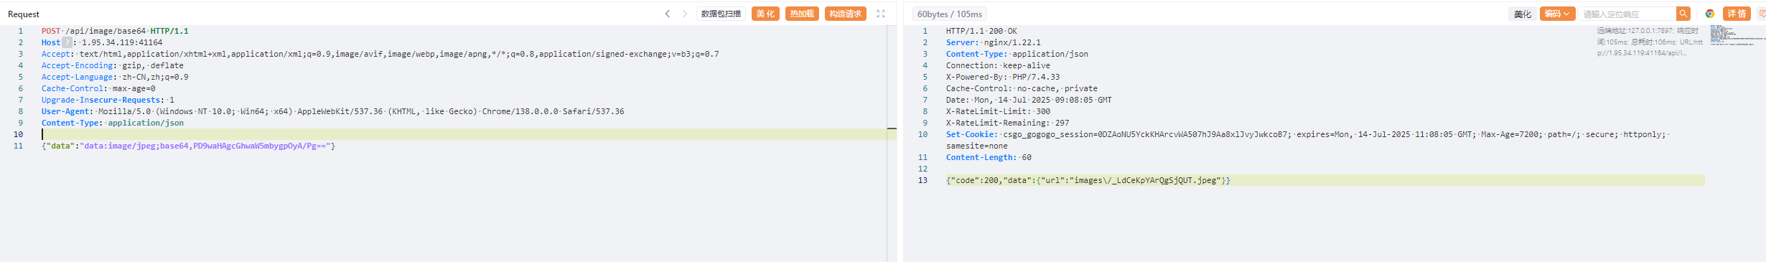The image size is (1766, 262).
Task: Focus the 请输入定位响应 search input field
Action: pyautogui.click(x=1627, y=14)
